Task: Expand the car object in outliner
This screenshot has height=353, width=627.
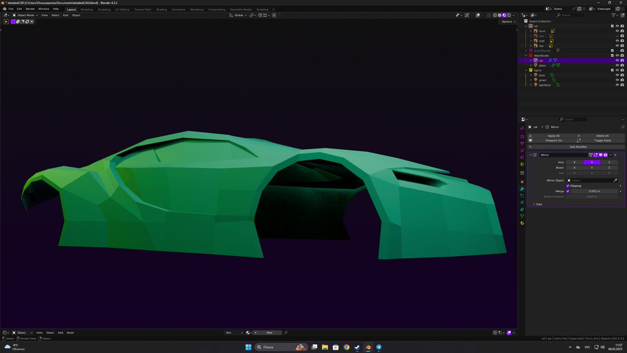Action: 531,60
